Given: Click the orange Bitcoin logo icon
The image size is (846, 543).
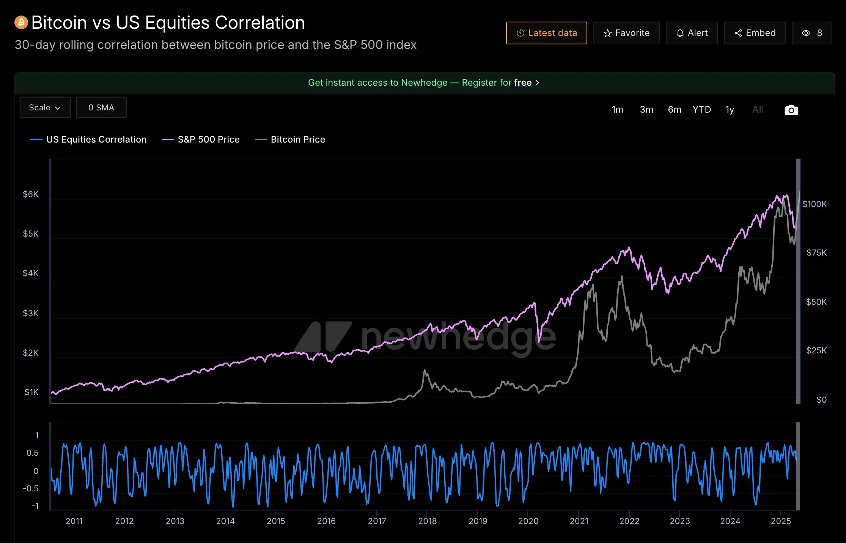Looking at the screenshot, I should pos(21,22).
